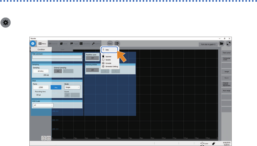
Task: Choose Update in the popup menu
Action: pyautogui.click(x=108, y=60)
